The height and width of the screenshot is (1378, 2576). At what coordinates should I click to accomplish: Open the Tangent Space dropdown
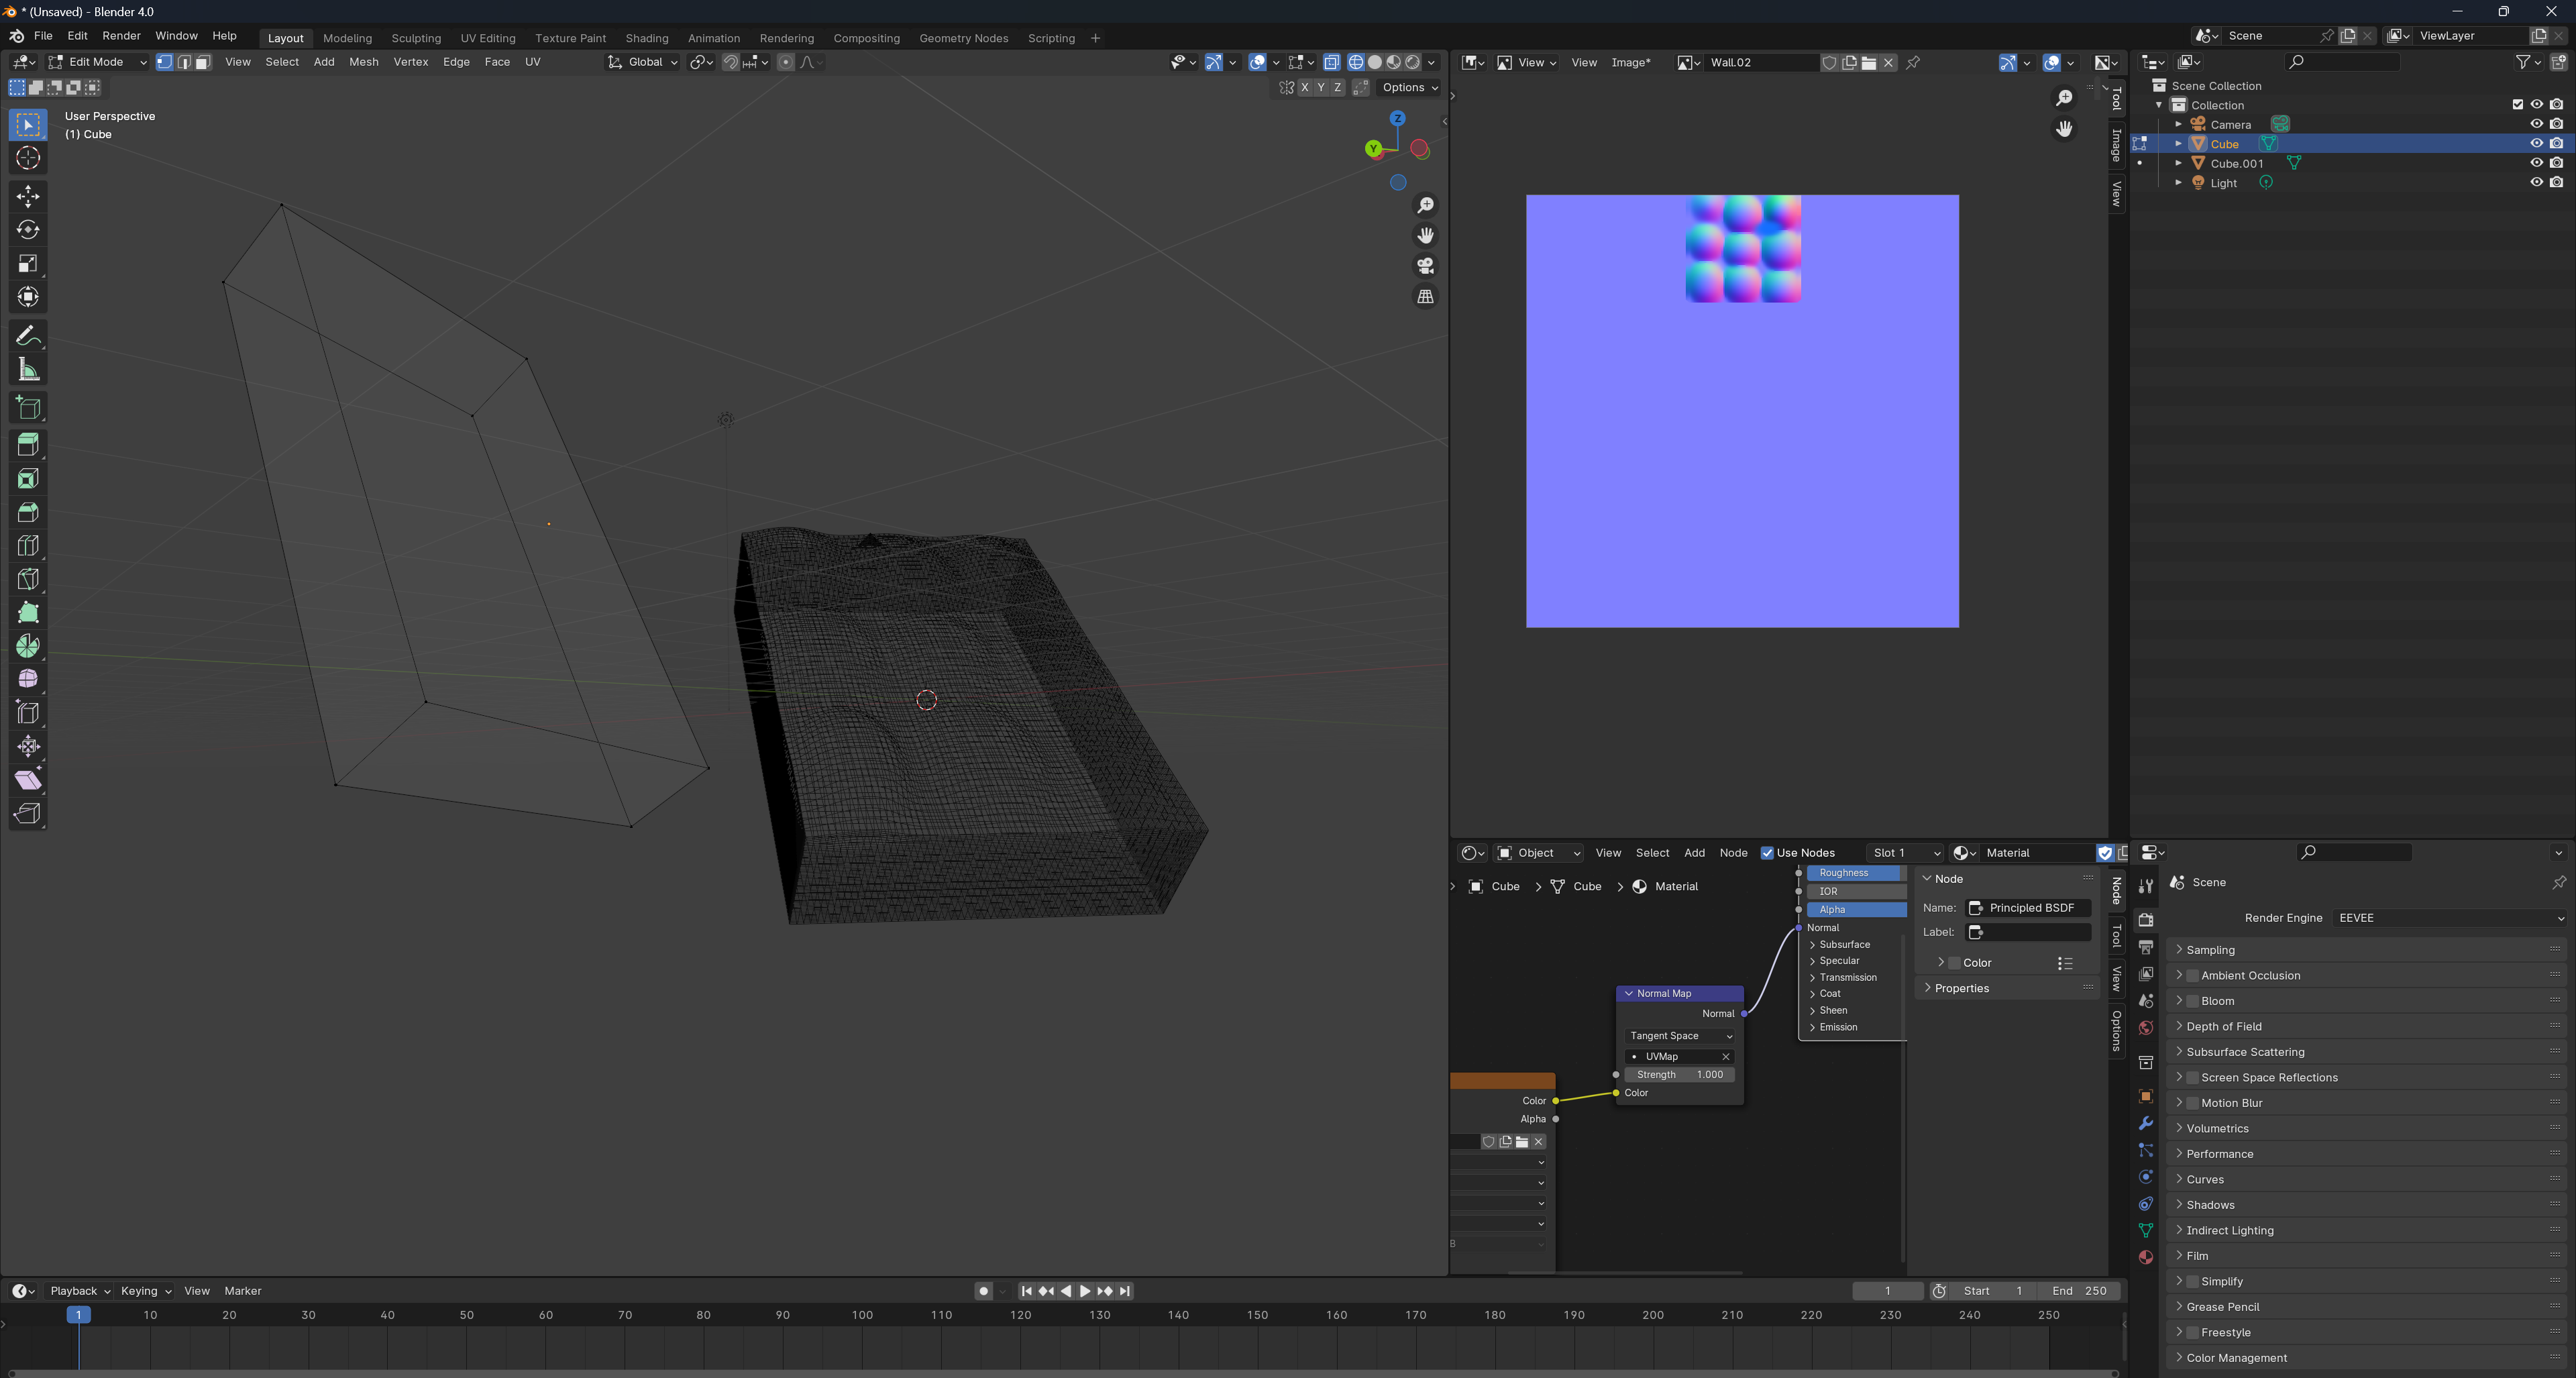[1680, 1036]
